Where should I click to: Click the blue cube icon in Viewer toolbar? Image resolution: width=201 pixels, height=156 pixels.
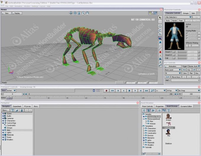tap(160, 42)
